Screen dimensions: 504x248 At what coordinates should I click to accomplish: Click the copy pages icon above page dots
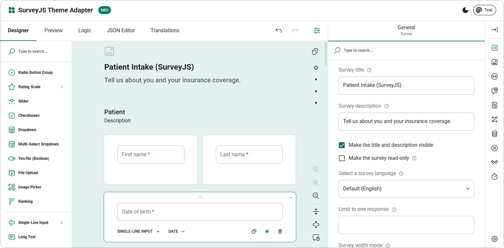coord(315,51)
